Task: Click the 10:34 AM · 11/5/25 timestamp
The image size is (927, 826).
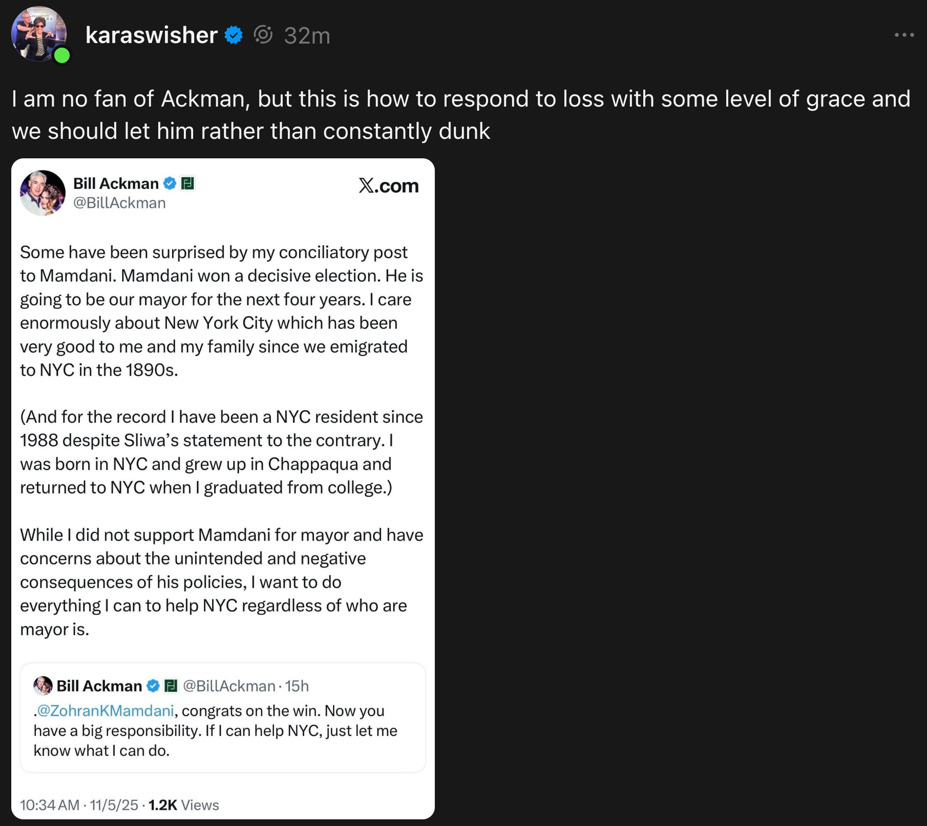Action: (79, 805)
